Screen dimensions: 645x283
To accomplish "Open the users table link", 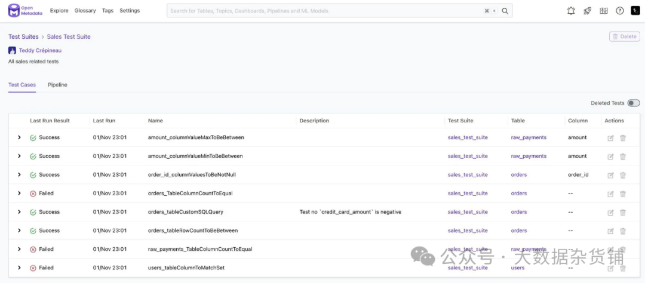I will 517,268.
